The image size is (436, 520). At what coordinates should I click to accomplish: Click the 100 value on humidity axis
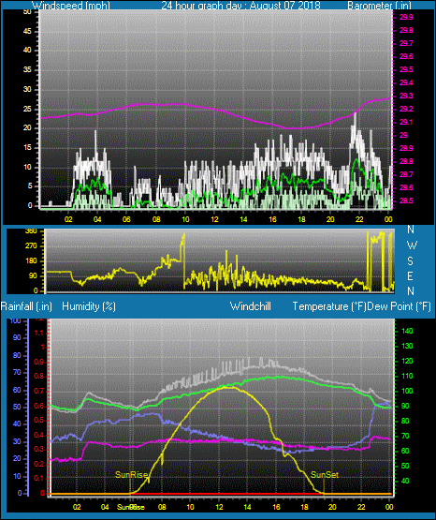pos(15,321)
